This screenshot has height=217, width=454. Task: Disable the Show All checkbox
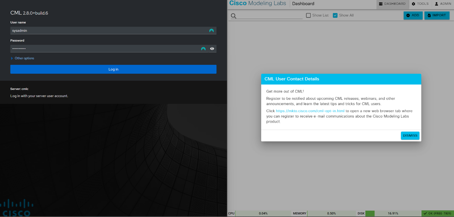click(x=335, y=15)
